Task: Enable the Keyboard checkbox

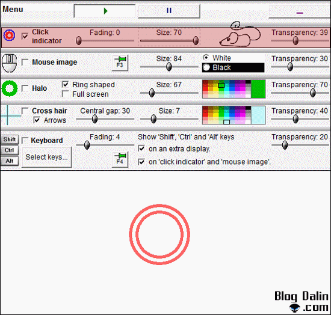Action: 25,141
